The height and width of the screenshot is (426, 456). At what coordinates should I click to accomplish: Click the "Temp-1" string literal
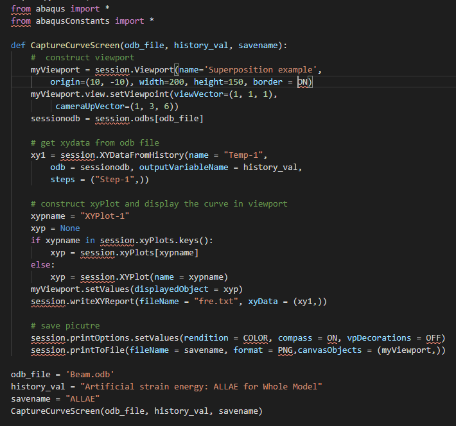(247, 155)
